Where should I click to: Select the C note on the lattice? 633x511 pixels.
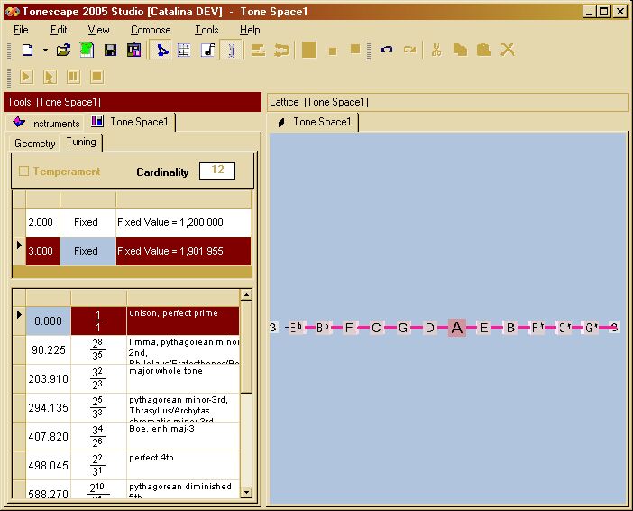point(376,328)
